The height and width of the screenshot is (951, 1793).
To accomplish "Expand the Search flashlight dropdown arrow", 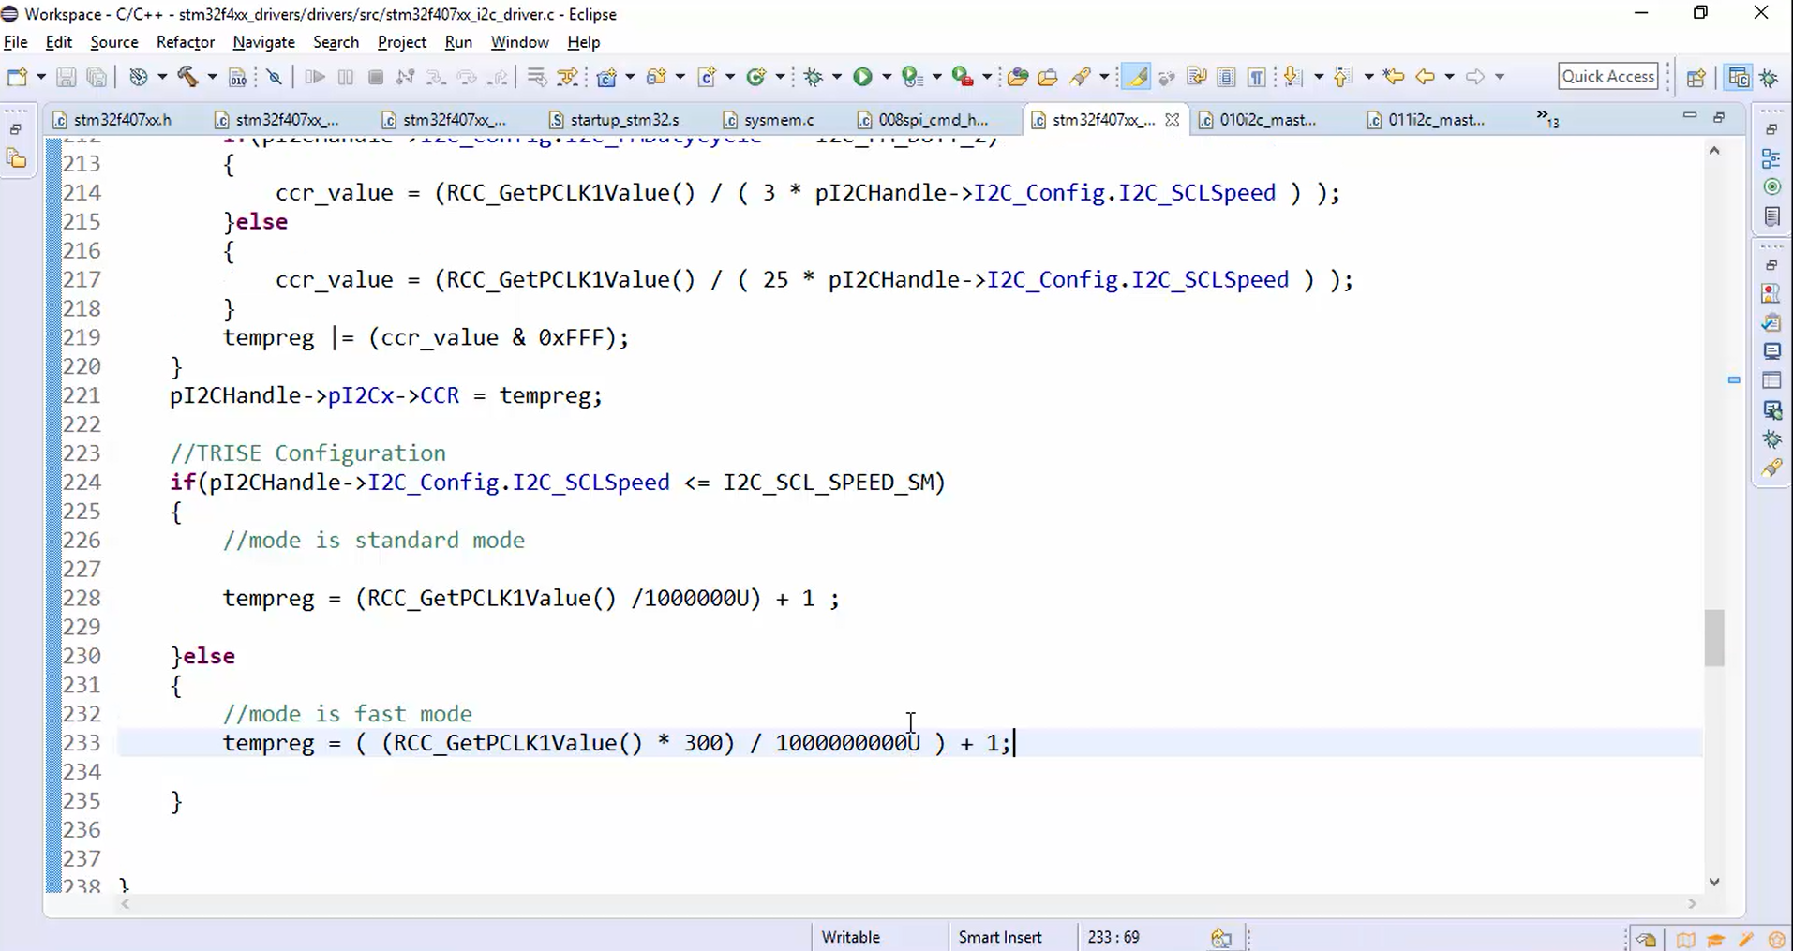I will (x=1104, y=77).
